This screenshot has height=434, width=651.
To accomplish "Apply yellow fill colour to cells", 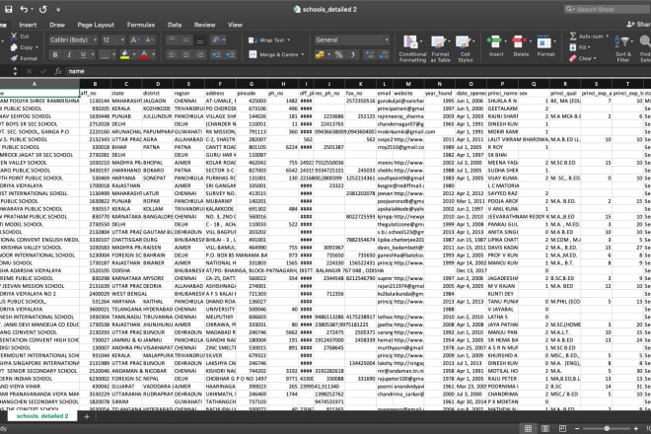I will pos(124,54).
